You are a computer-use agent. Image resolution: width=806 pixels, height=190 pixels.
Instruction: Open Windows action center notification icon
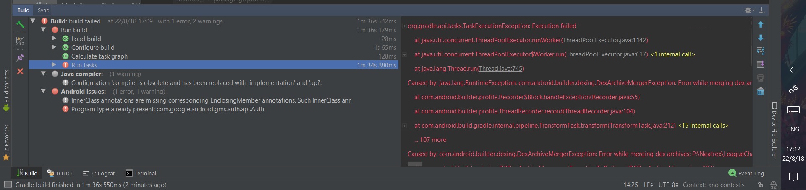[x=793, y=177]
